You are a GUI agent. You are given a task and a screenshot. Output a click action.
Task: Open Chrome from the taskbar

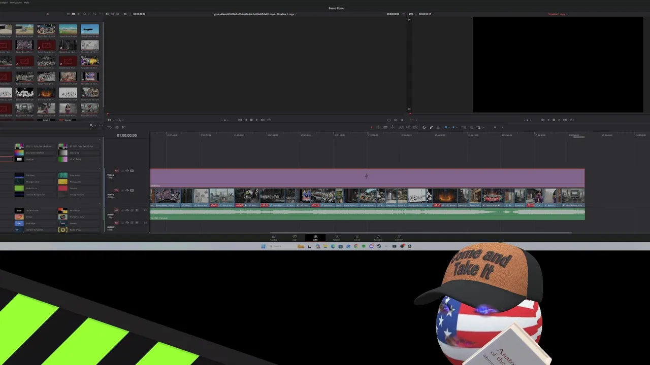(356, 246)
